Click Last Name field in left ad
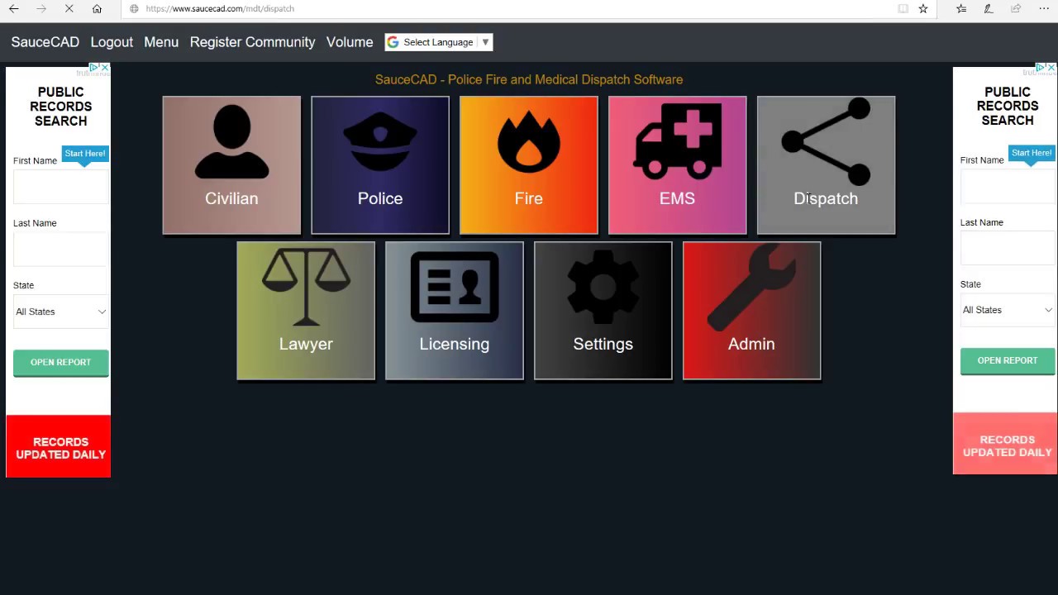This screenshot has width=1058, height=595. point(61,250)
